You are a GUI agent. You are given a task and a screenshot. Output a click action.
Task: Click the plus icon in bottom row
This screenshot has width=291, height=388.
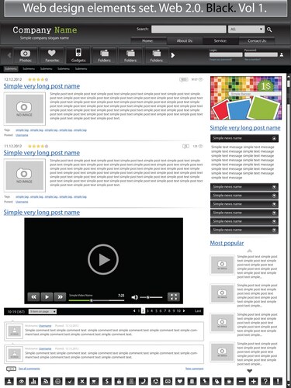[x=253, y=381]
